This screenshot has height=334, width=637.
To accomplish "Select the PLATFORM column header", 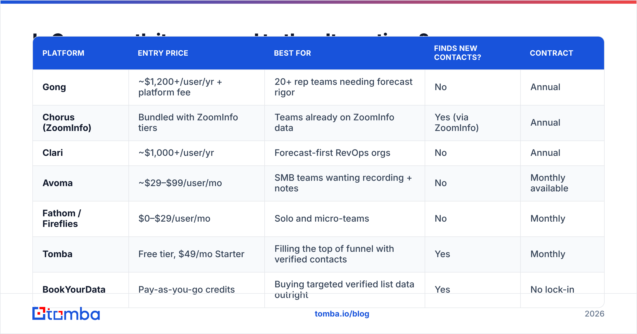I will (63, 53).
